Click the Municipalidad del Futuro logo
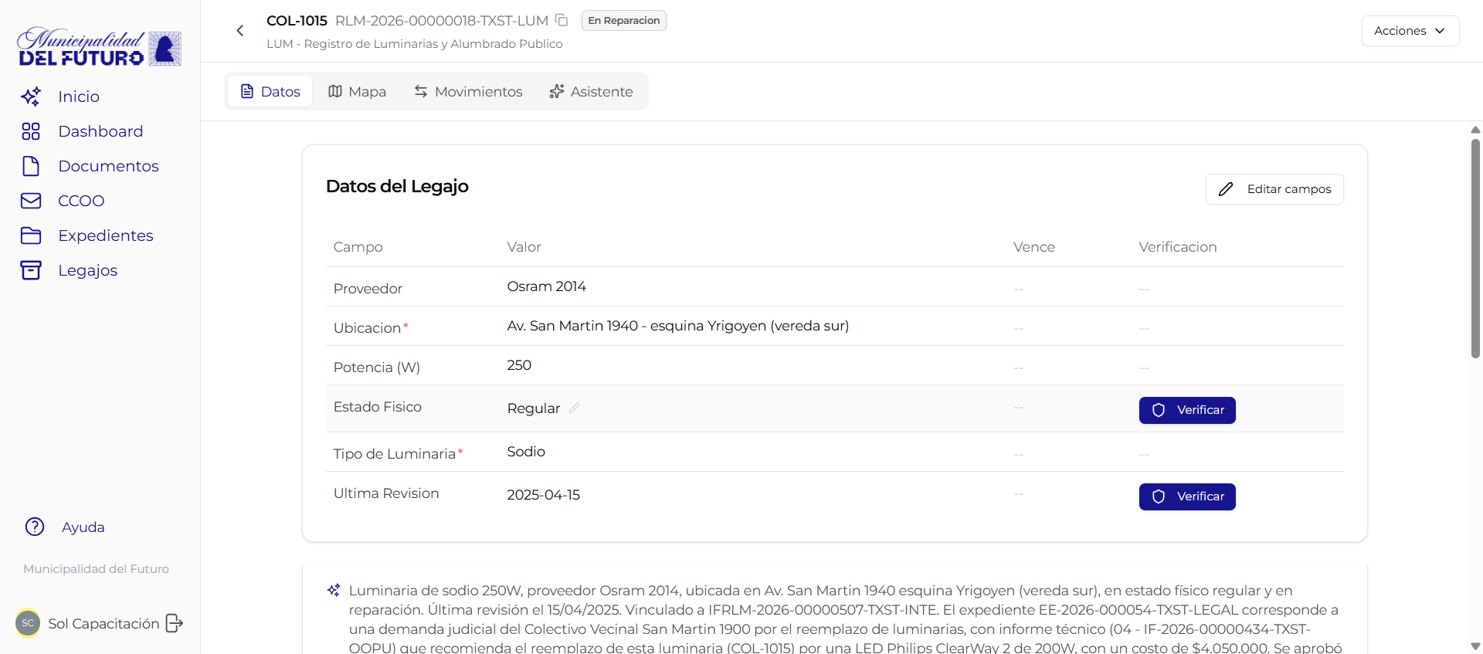Viewport: 1483px width, 654px height. click(x=100, y=48)
